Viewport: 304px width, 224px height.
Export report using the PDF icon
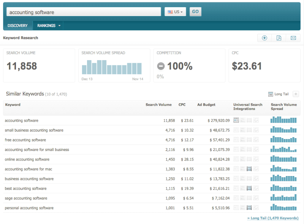(279, 38)
